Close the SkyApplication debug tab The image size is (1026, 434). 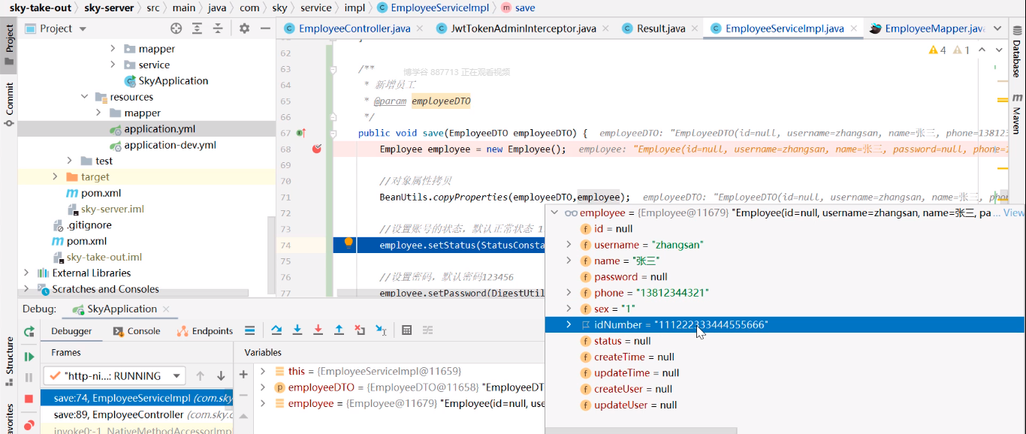tap(166, 309)
